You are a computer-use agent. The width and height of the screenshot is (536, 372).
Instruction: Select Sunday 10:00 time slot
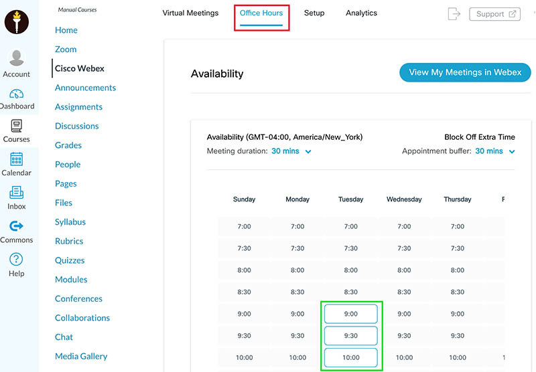click(x=244, y=358)
